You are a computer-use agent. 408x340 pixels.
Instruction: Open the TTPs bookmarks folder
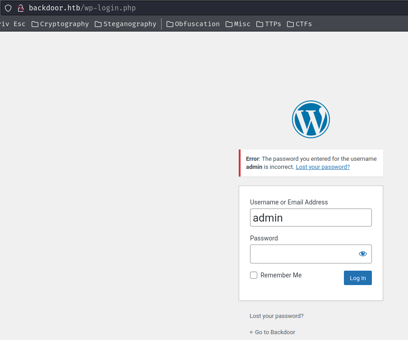click(269, 24)
